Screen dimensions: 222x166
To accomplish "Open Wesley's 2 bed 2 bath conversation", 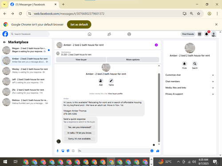I will point(26,71).
